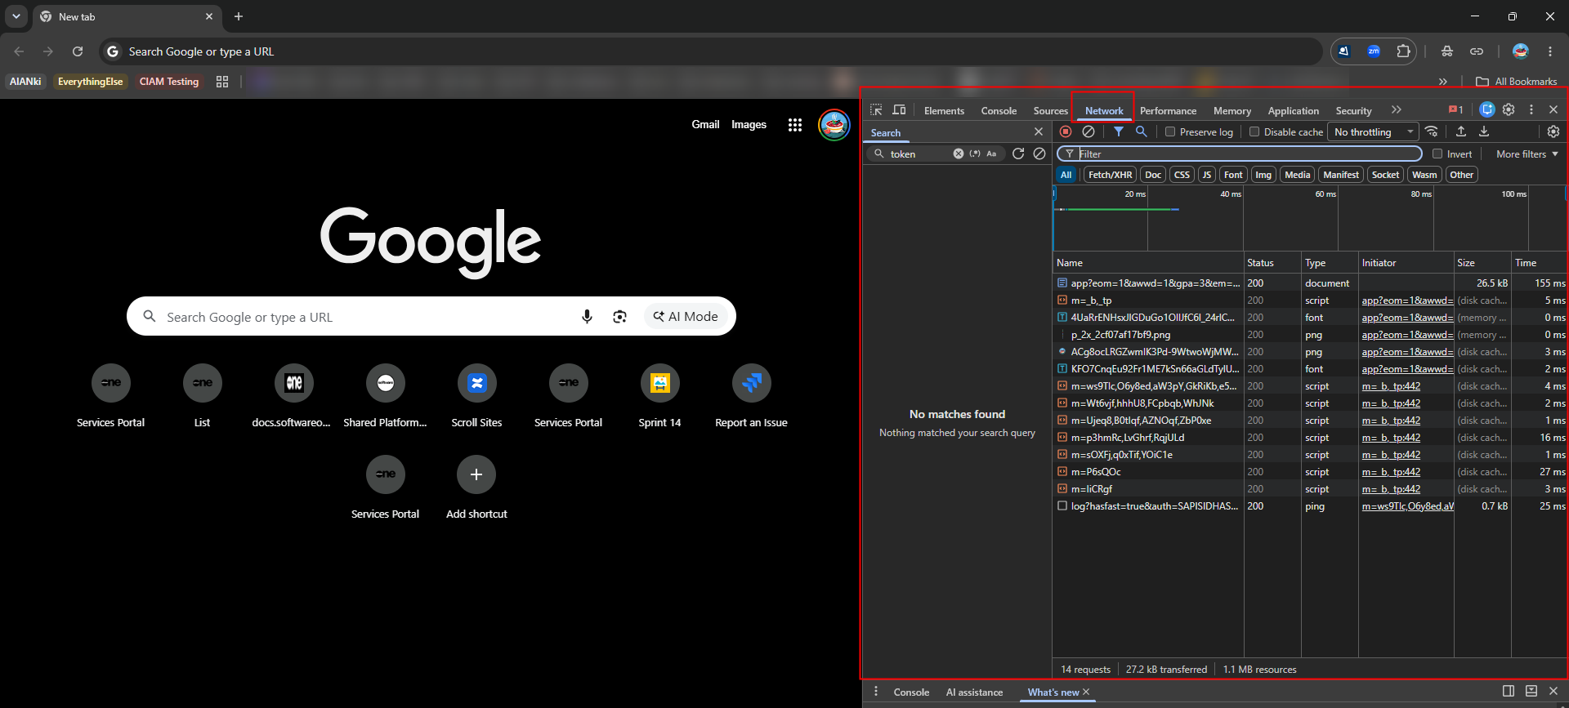This screenshot has width=1569, height=708.
Task: Toggle the device toolbar icon
Action: pyautogui.click(x=899, y=110)
